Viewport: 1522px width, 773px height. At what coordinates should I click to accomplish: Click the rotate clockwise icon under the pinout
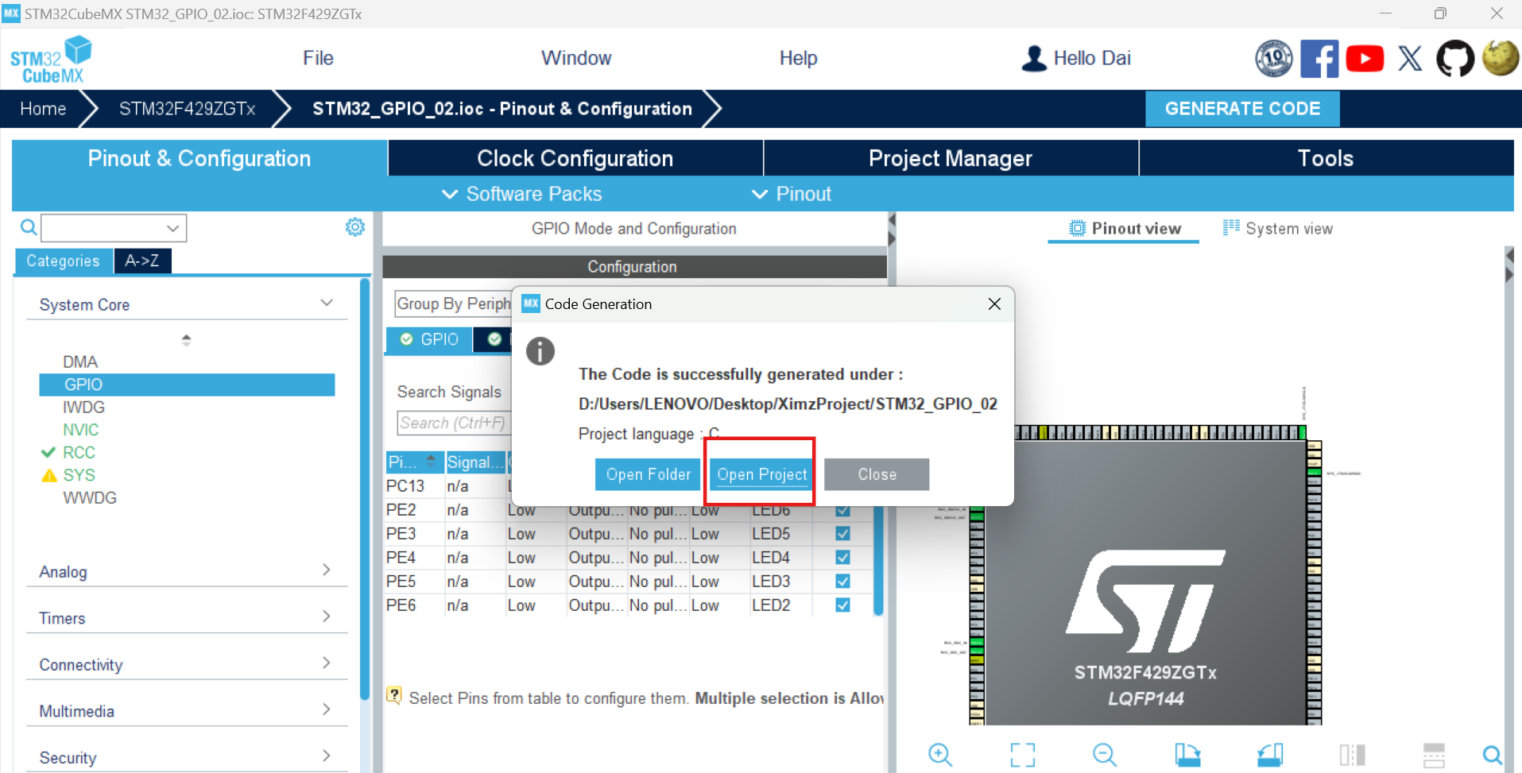tap(1187, 755)
